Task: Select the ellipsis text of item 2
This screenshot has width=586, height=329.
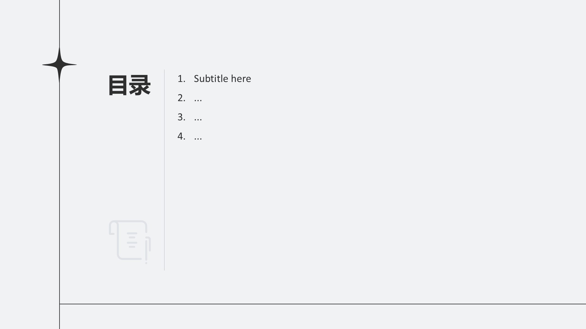Action: pos(198,100)
